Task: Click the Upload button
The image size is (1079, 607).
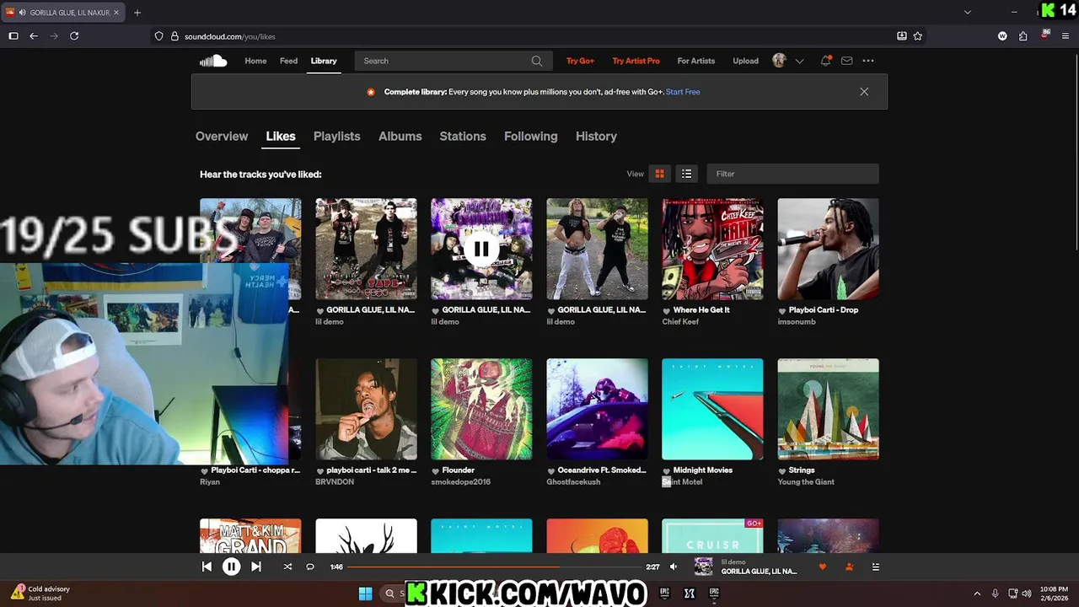Action: pyautogui.click(x=745, y=61)
